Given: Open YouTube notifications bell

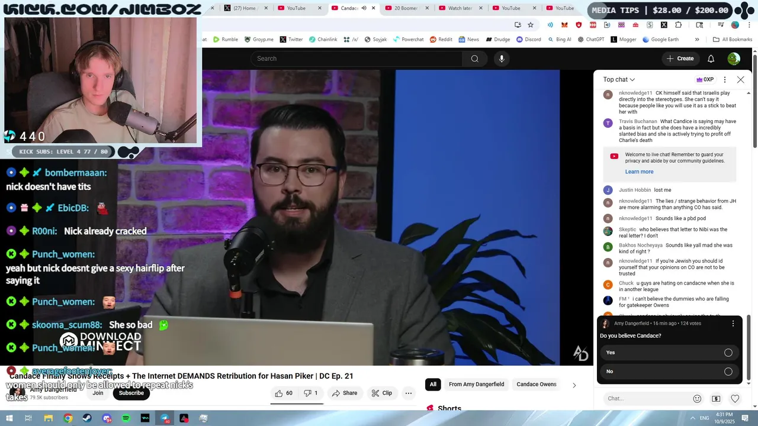Looking at the screenshot, I should click(711, 59).
